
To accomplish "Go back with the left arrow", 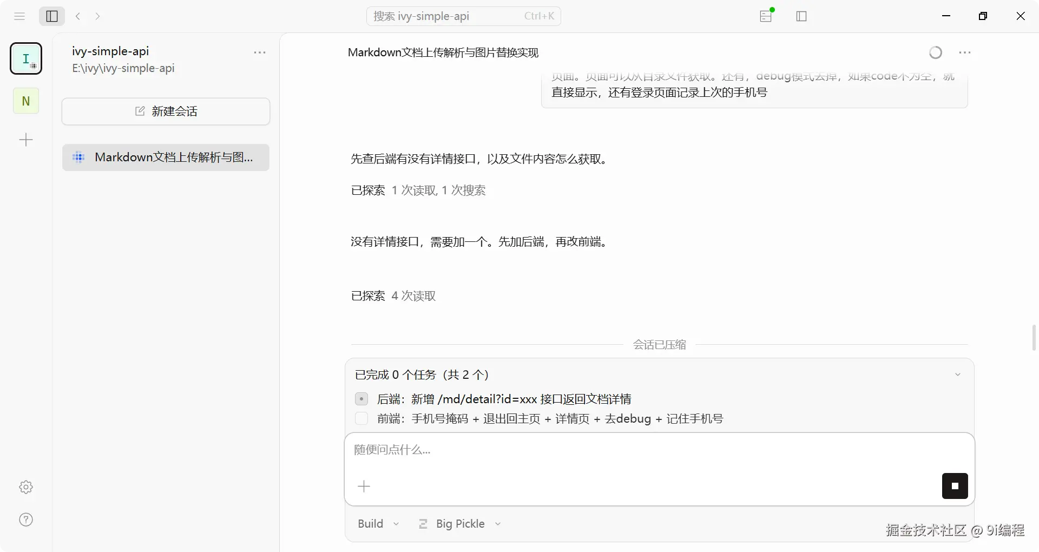I will [x=78, y=16].
